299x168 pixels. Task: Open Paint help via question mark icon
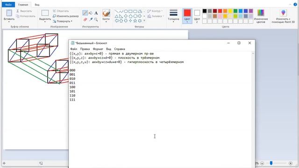tap(295, 4)
